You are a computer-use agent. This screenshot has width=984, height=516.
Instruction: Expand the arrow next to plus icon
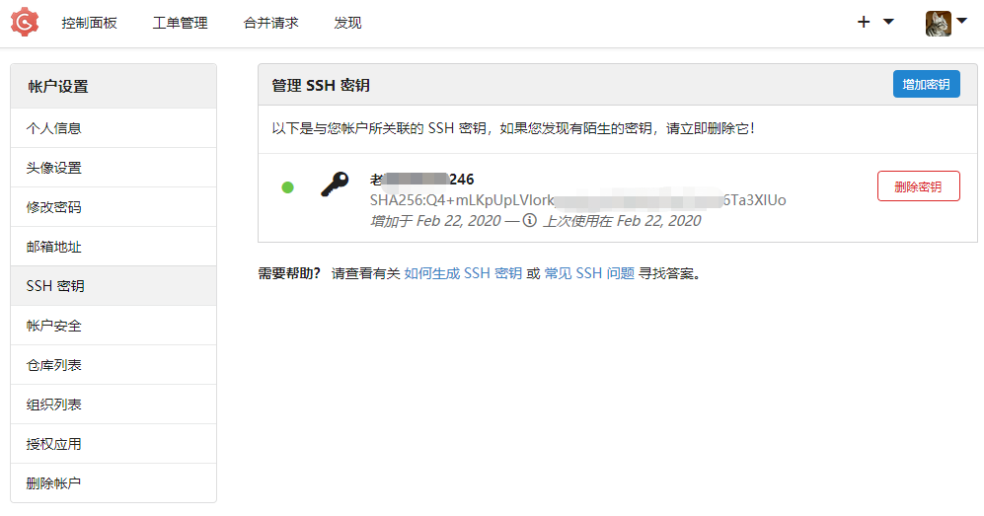888,22
